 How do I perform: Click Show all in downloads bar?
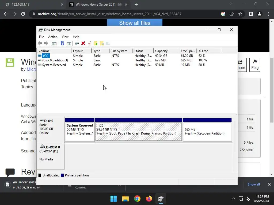pyautogui.click(x=254, y=184)
